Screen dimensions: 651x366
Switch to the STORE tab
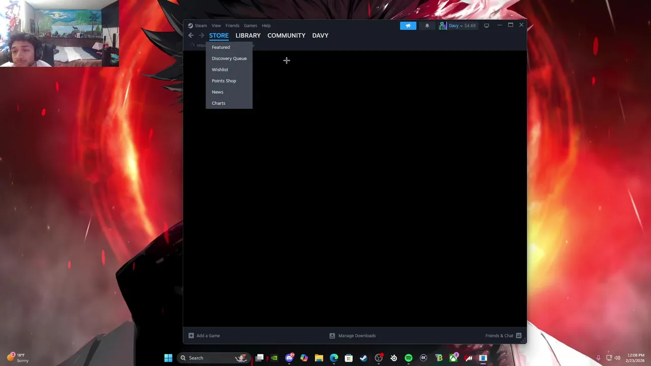click(219, 36)
